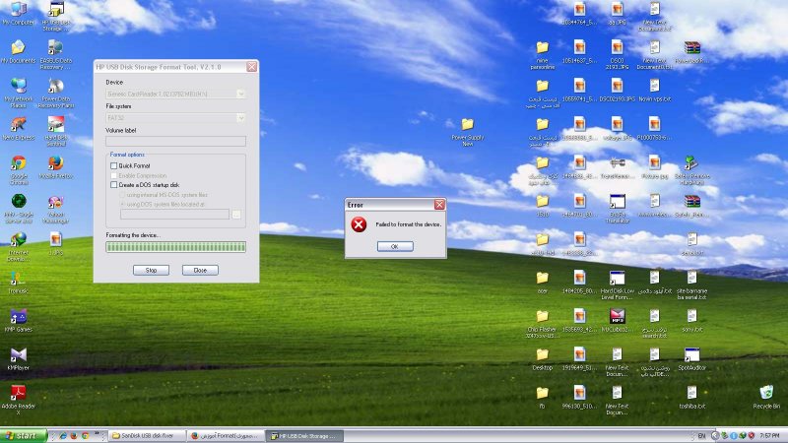Image resolution: width=788 pixels, height=443 pixels.
Task: Open the Hard Disk Low Level Format shortcut
Action: [618, 285]
